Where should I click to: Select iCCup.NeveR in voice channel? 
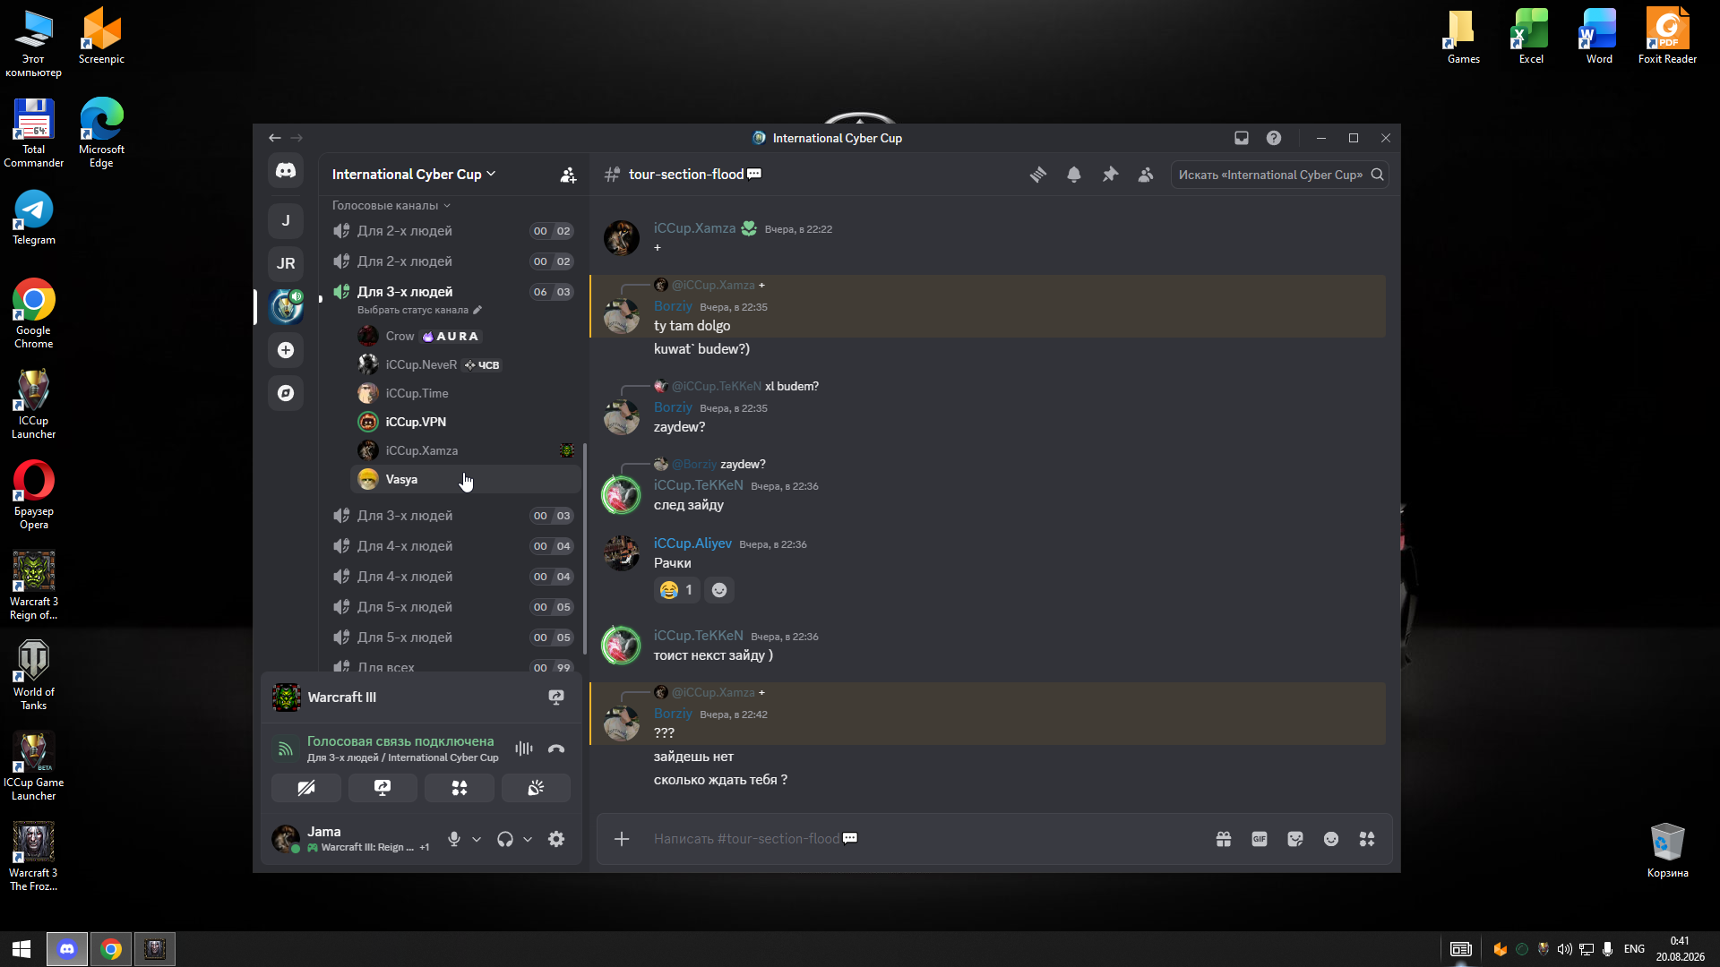point(465,364)
